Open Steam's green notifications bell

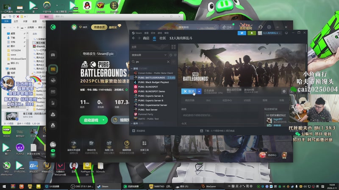point(252,33)
